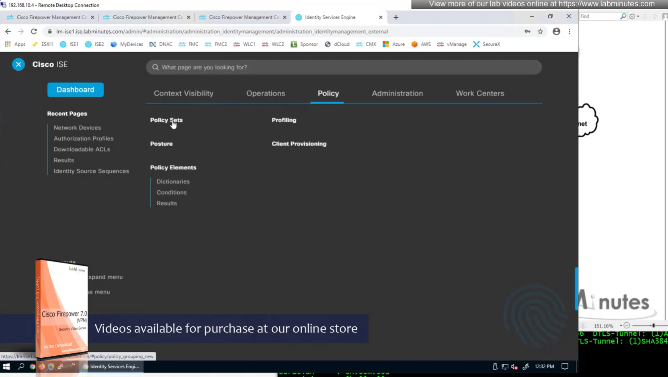Select the Context Visibility tab

(183, 93)
